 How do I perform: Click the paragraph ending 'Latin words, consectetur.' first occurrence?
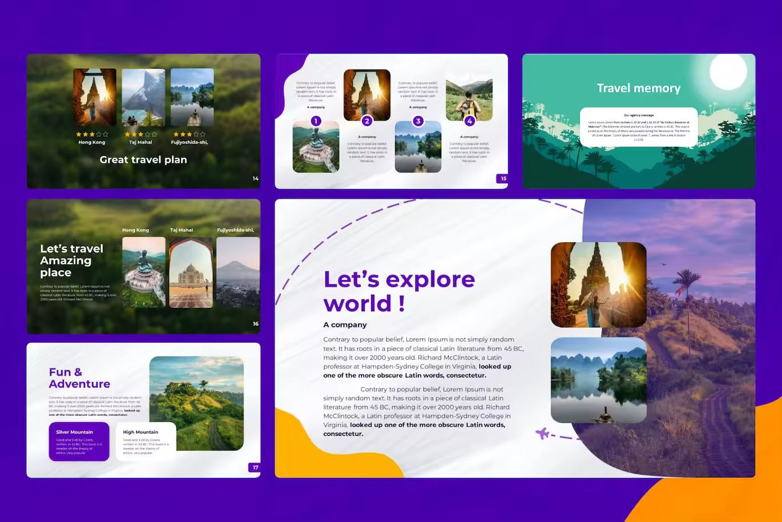tap(423, 358)
